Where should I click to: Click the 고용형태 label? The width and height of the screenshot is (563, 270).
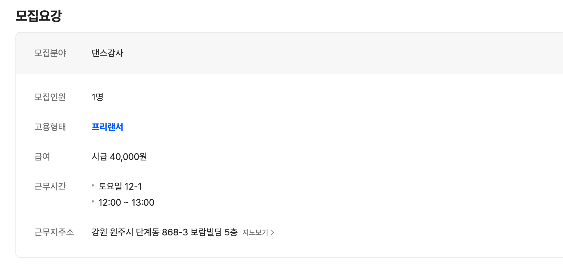tap(50, 127)
